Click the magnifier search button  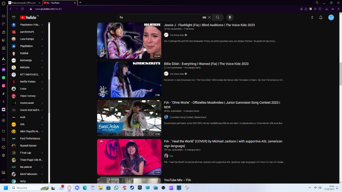218,17
